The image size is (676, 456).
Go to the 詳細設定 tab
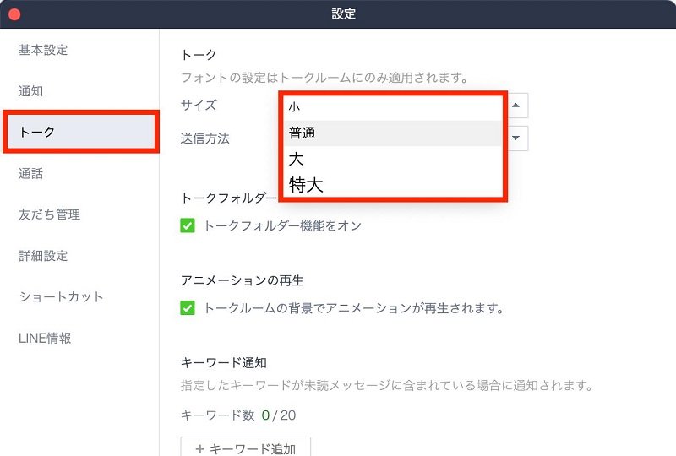(43, 256)
